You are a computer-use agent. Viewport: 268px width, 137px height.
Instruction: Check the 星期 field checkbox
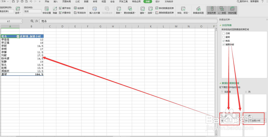pyautogui.click(x=224, y=37)
